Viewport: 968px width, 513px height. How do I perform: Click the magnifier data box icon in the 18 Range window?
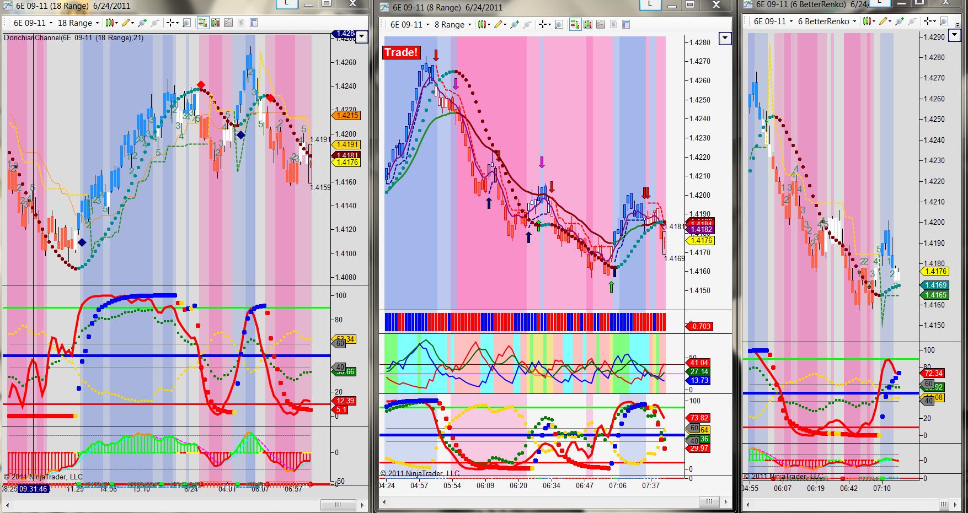point(187,23)
